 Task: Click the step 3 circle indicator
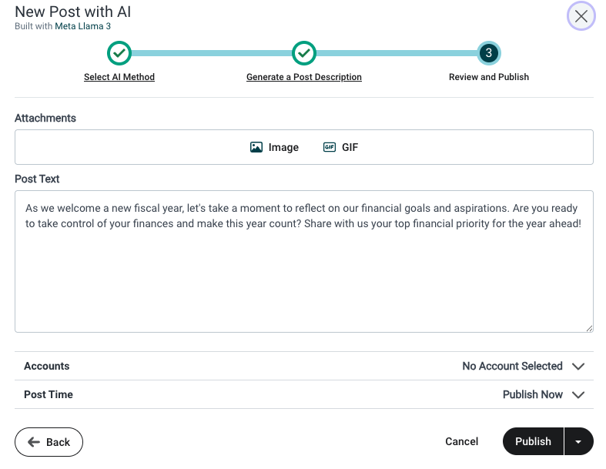(x=488, y=53)
